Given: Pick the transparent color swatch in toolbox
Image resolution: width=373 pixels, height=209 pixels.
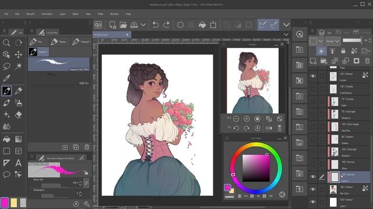Looking at the screenshot, I should 23,203.
